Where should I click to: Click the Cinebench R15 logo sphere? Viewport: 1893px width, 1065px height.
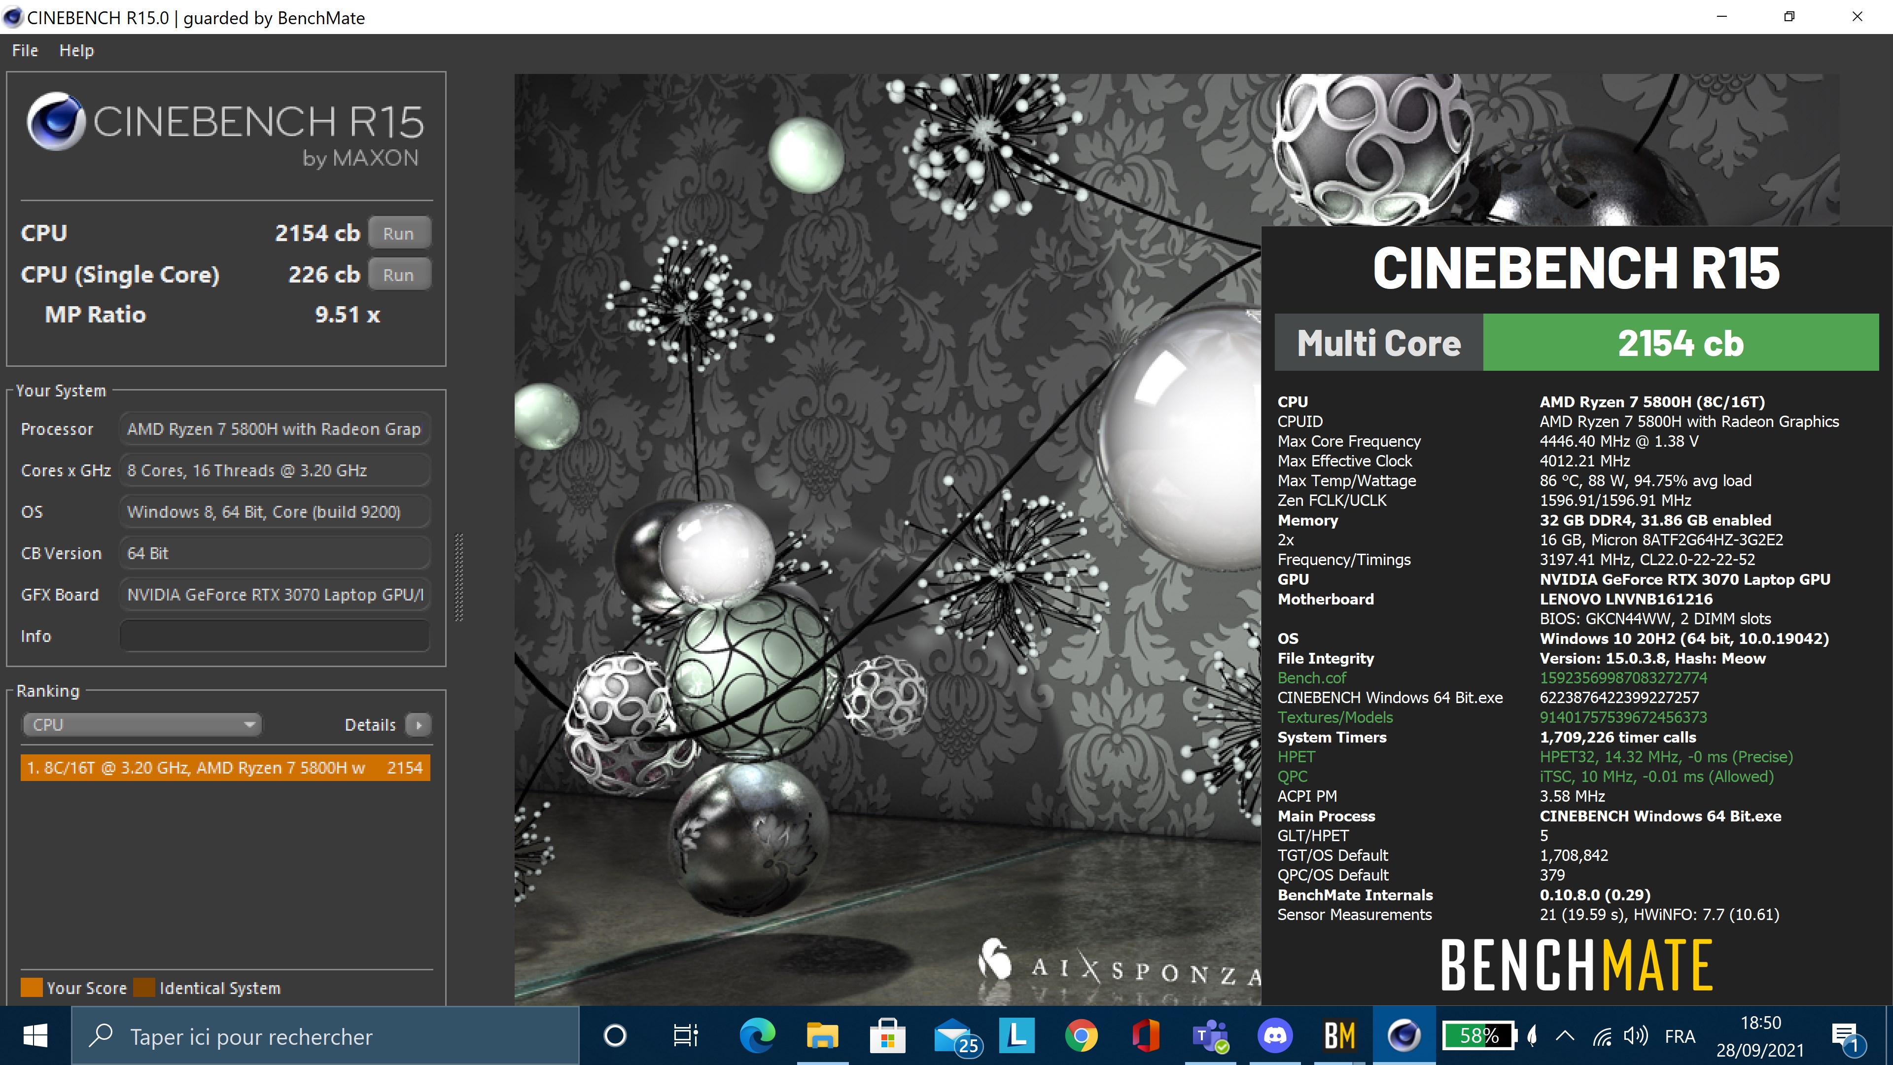coord(56,121)
